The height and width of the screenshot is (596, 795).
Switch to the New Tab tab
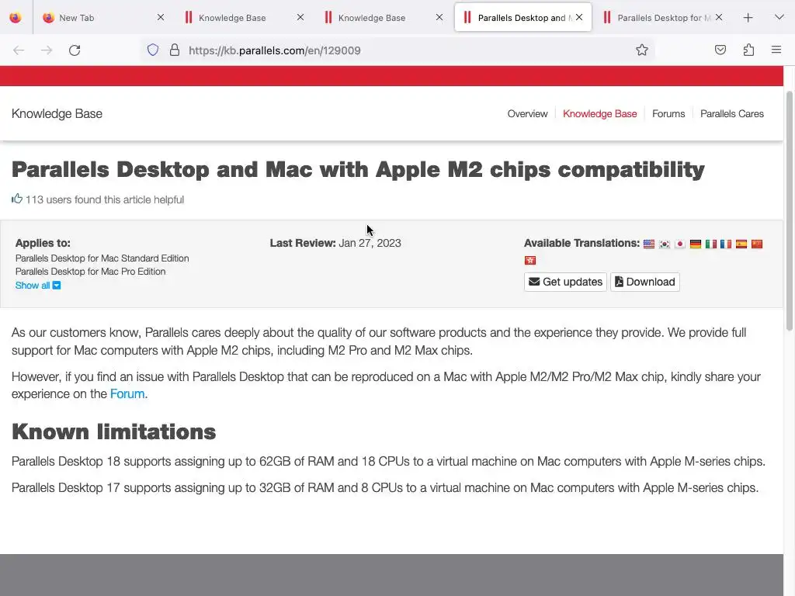104,18
